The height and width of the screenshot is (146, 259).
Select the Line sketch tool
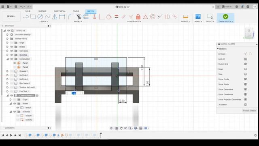coord(25,17)
